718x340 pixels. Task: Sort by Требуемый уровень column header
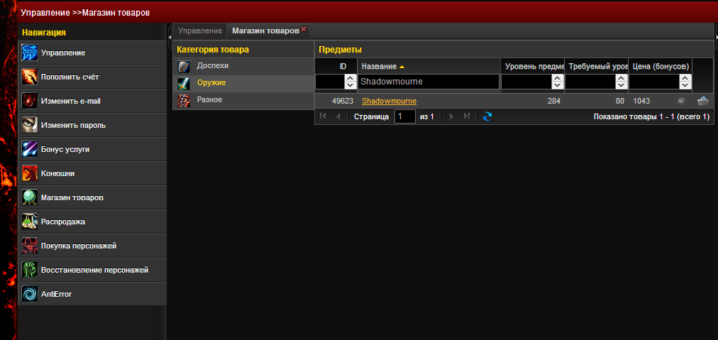coord(596,67)
